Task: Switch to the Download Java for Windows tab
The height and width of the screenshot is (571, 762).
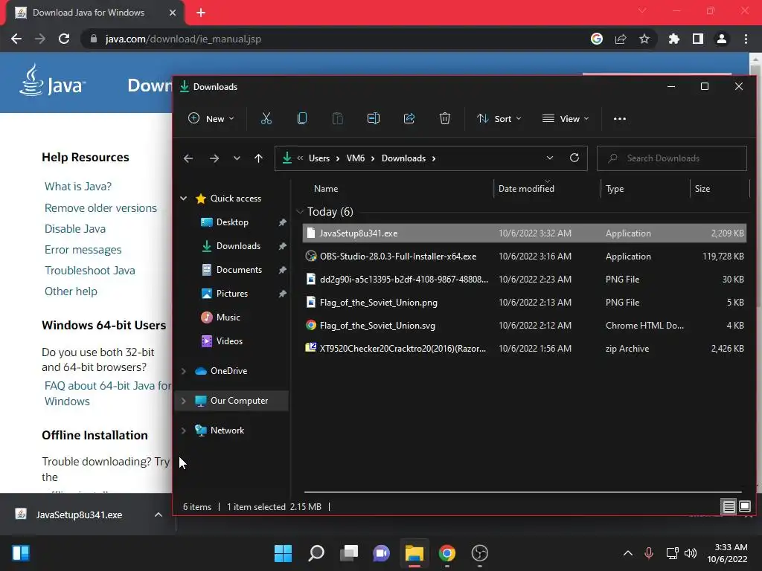Action: [89, 13]
